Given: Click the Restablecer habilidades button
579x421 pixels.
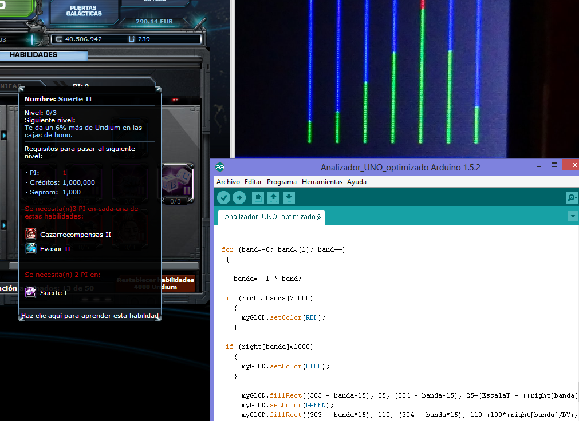Looking at the screenshot, I should click(x=155, y=283).
